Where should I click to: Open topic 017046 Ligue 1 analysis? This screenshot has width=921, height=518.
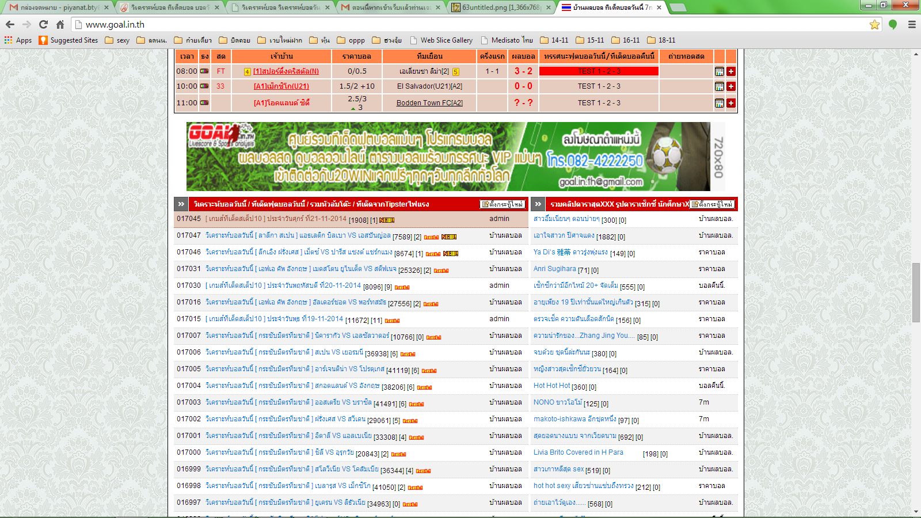(x=299, y=253)
